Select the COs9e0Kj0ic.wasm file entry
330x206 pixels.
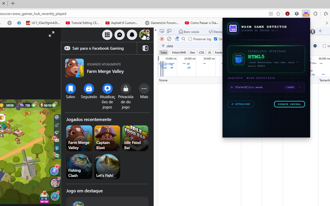pyautogui.click(x=266, y=87)
